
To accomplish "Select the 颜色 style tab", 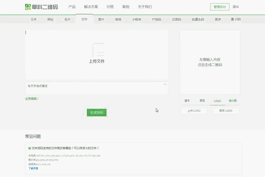I will (x=202, y=101).
